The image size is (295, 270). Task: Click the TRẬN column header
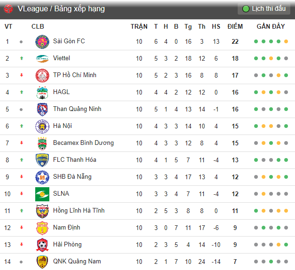[x=139, y=26]
